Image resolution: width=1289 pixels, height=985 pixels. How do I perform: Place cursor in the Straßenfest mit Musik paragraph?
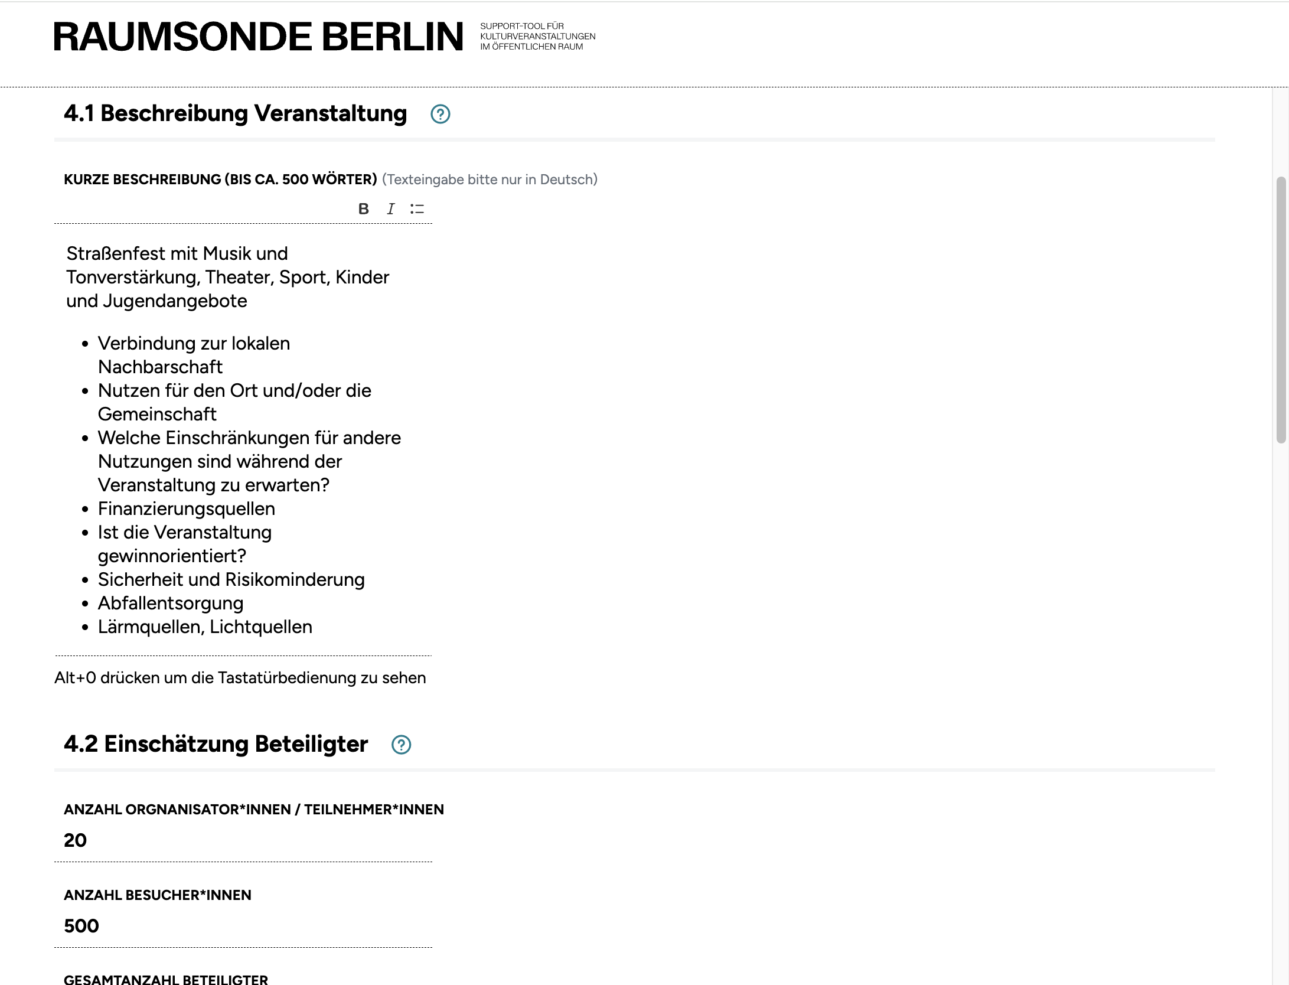227,277
